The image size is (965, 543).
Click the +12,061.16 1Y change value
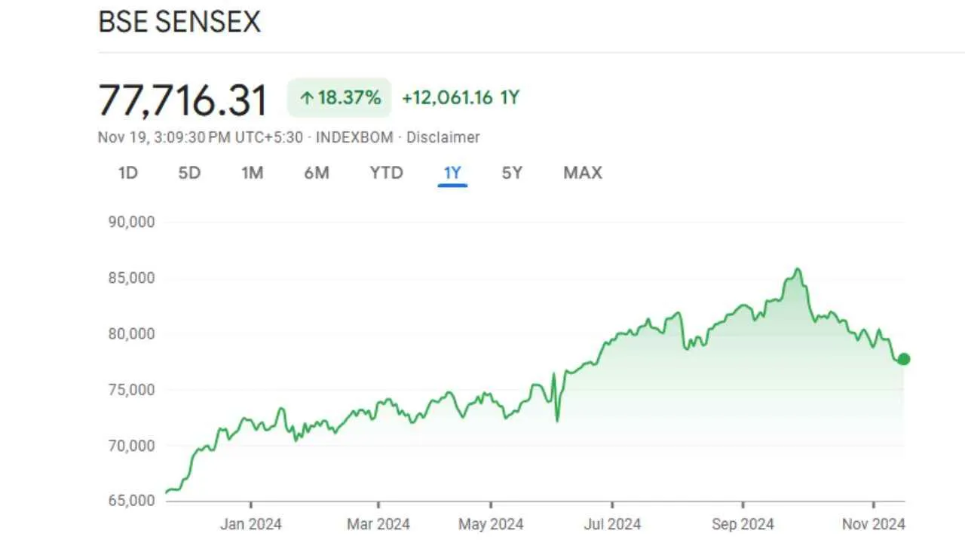coord(461,97)
